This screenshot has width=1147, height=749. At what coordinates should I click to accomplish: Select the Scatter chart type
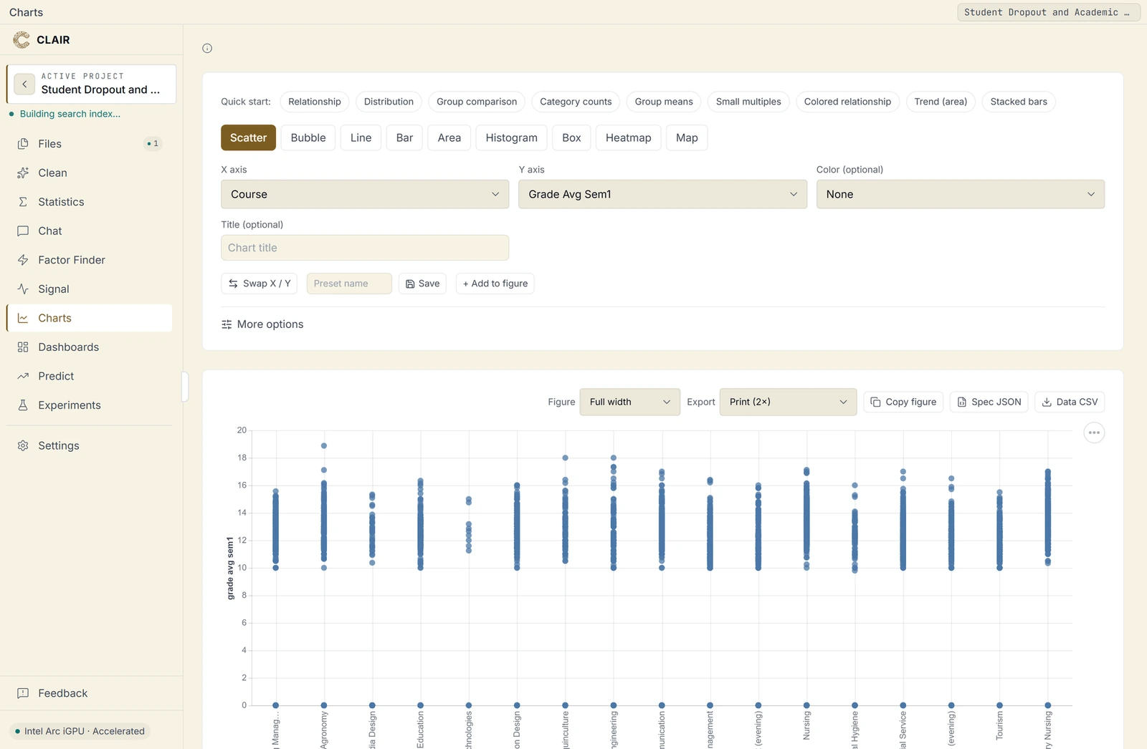(248, 137)
